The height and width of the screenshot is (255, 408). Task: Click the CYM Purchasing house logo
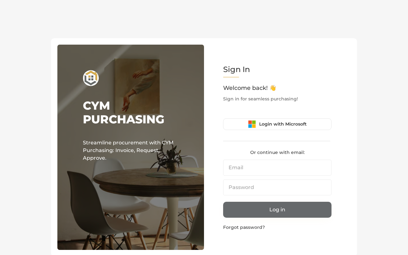[x=91, y=78]
